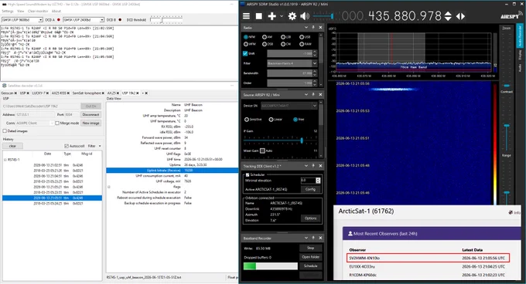Toggle the Shift checkbox in Radio panel

(x=245, y=53)
